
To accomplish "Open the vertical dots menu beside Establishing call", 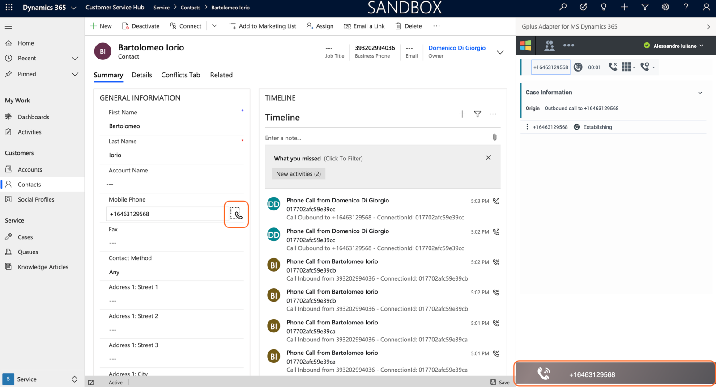I will (x=527, y=127).
